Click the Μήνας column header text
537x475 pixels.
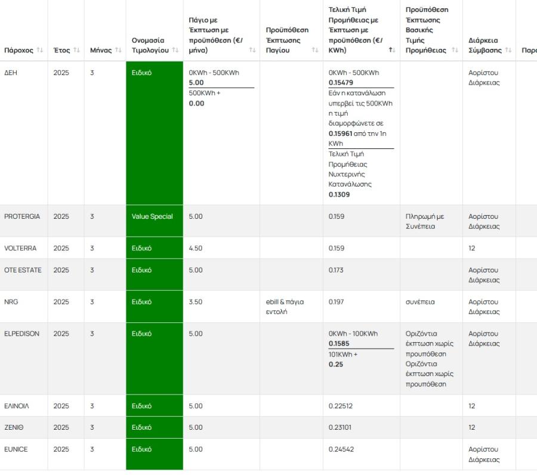pos(101,50)
